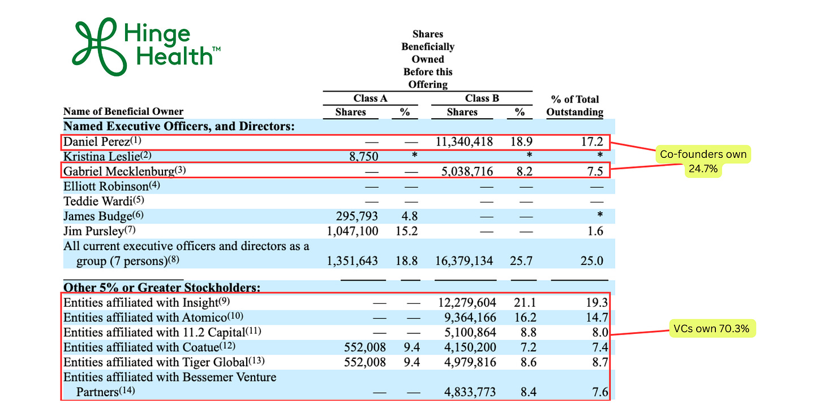Click Kristina Leslie's Class A shares 8,750
Screen dimensions: 824x412
(x=365, y=157)
